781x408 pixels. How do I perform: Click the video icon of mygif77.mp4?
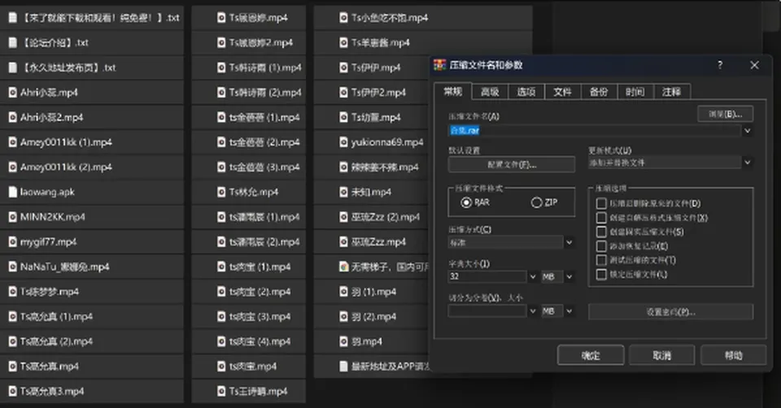coord(13,242)
